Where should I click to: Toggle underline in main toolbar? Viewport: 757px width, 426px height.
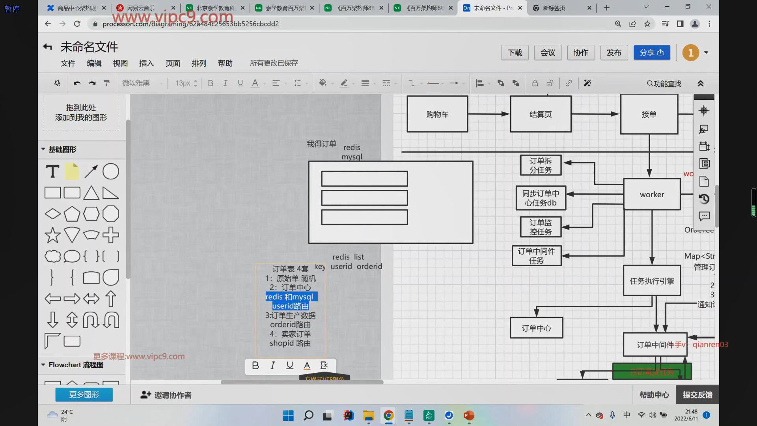coord(240,83)
